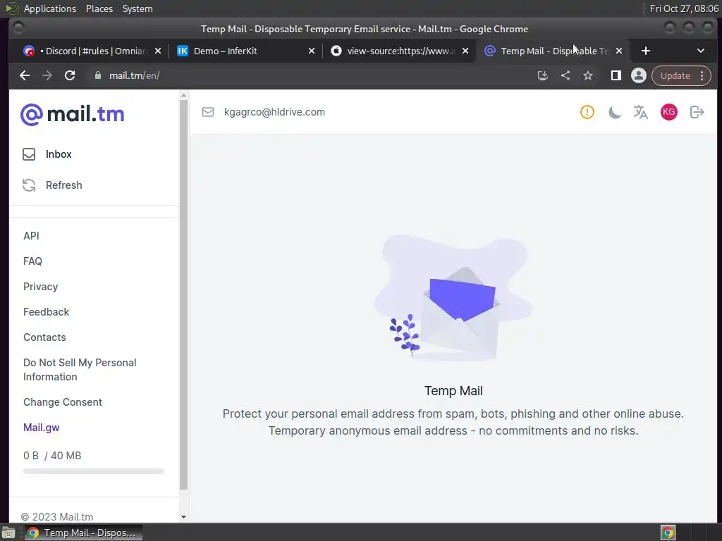This screenshot has width=722, height=541.
Task: Close the Temp Mail tab
Action: (619, 51)
